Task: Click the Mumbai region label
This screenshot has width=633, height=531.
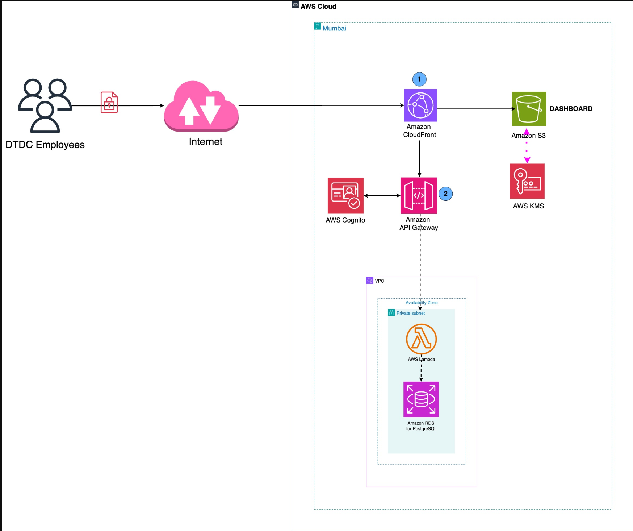Action: 334,28
